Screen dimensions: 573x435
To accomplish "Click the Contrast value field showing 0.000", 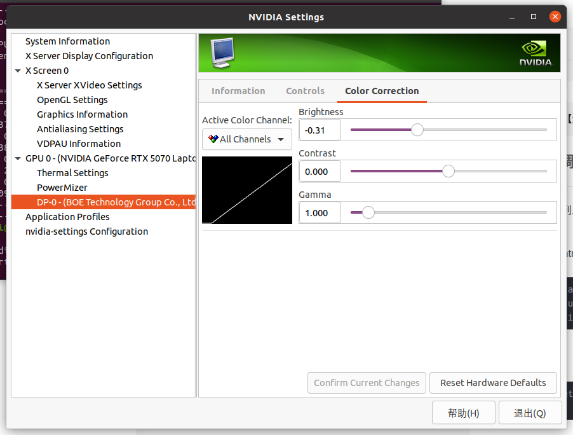I will tap(320, 172).
